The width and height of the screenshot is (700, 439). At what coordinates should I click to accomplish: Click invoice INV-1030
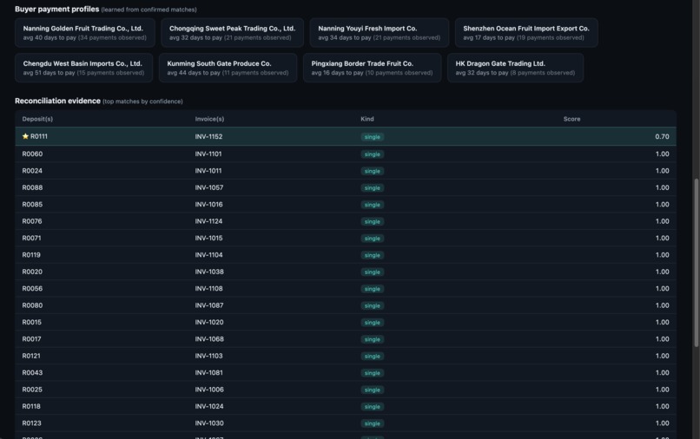(209, 423)
